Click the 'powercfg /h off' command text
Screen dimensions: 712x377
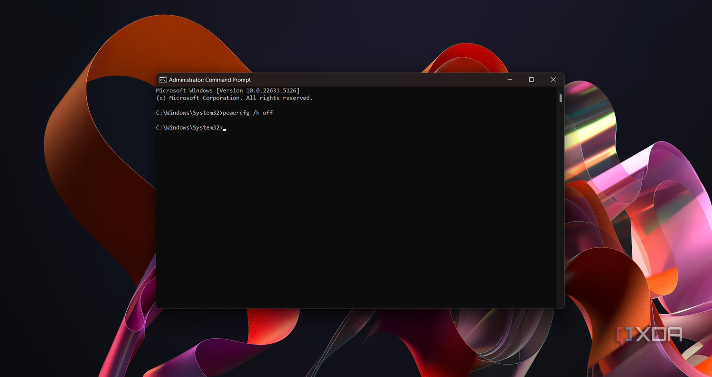[x=248, y=113]
